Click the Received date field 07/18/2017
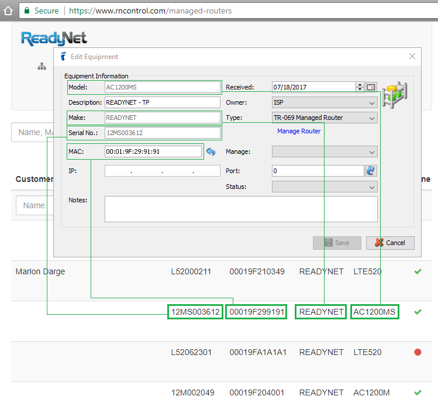 coord(314,87)
